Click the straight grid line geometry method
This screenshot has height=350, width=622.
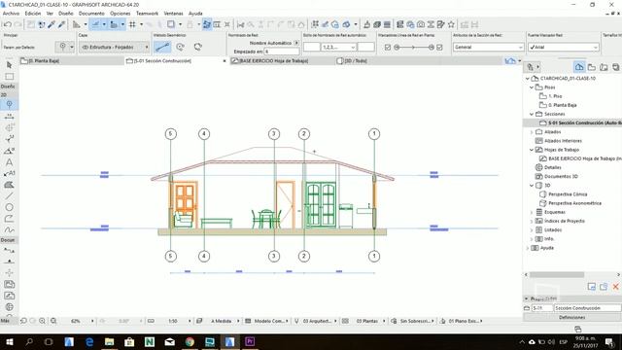click(x=162, y=47)
